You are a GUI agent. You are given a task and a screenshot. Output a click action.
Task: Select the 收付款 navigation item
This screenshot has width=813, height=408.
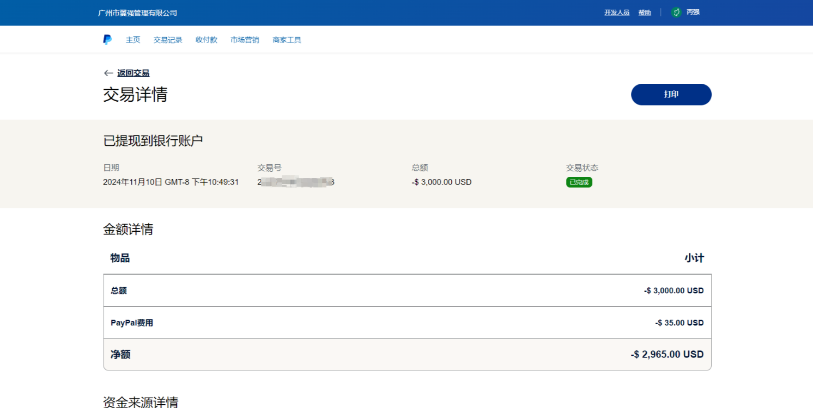[207, 40]
